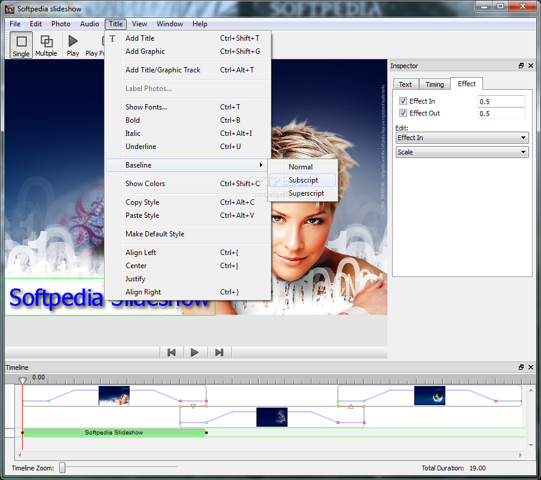The height and width of the screenshot is (480, 541).
Task: Open the File menu
Action: pyautogui.click(x=15, y=24)
